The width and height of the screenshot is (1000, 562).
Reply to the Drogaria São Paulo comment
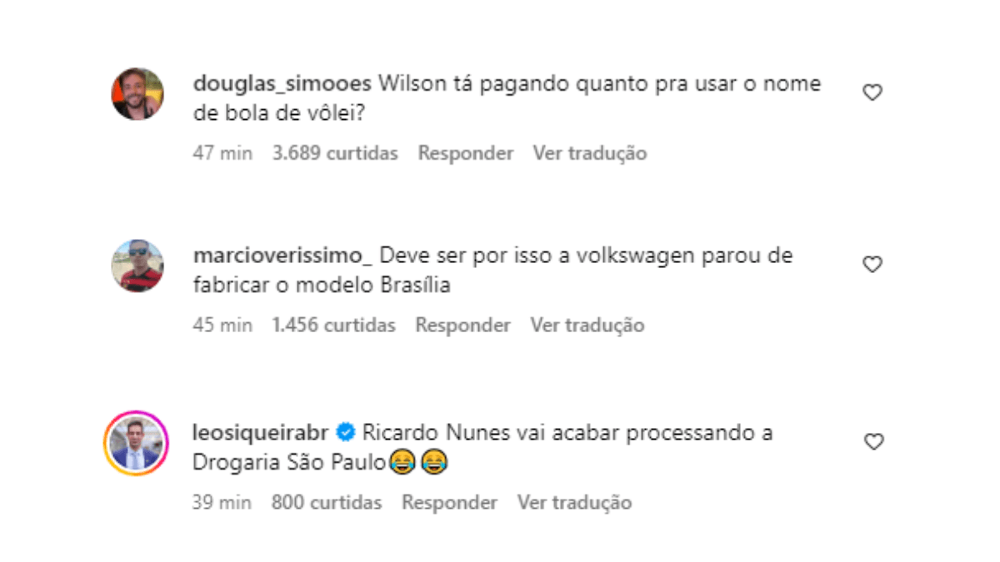coord(450,503)
